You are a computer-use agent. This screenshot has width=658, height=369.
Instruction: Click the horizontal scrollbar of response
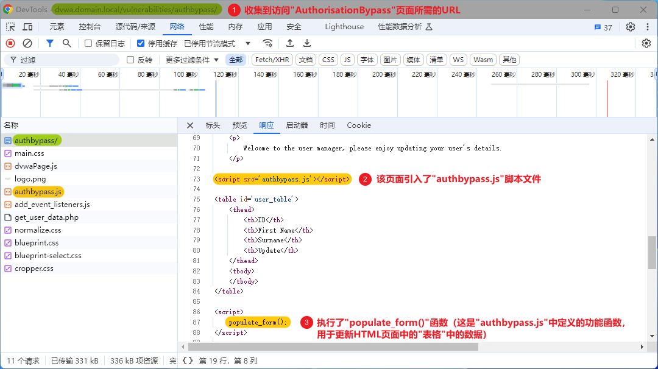tap(333, 347)
